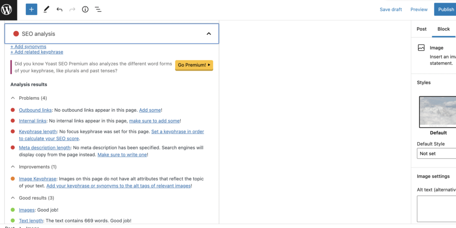The width and height of the screenshot is (456, 228).
Task: Click the Undo arrow icon
Action: coord(59,9)
